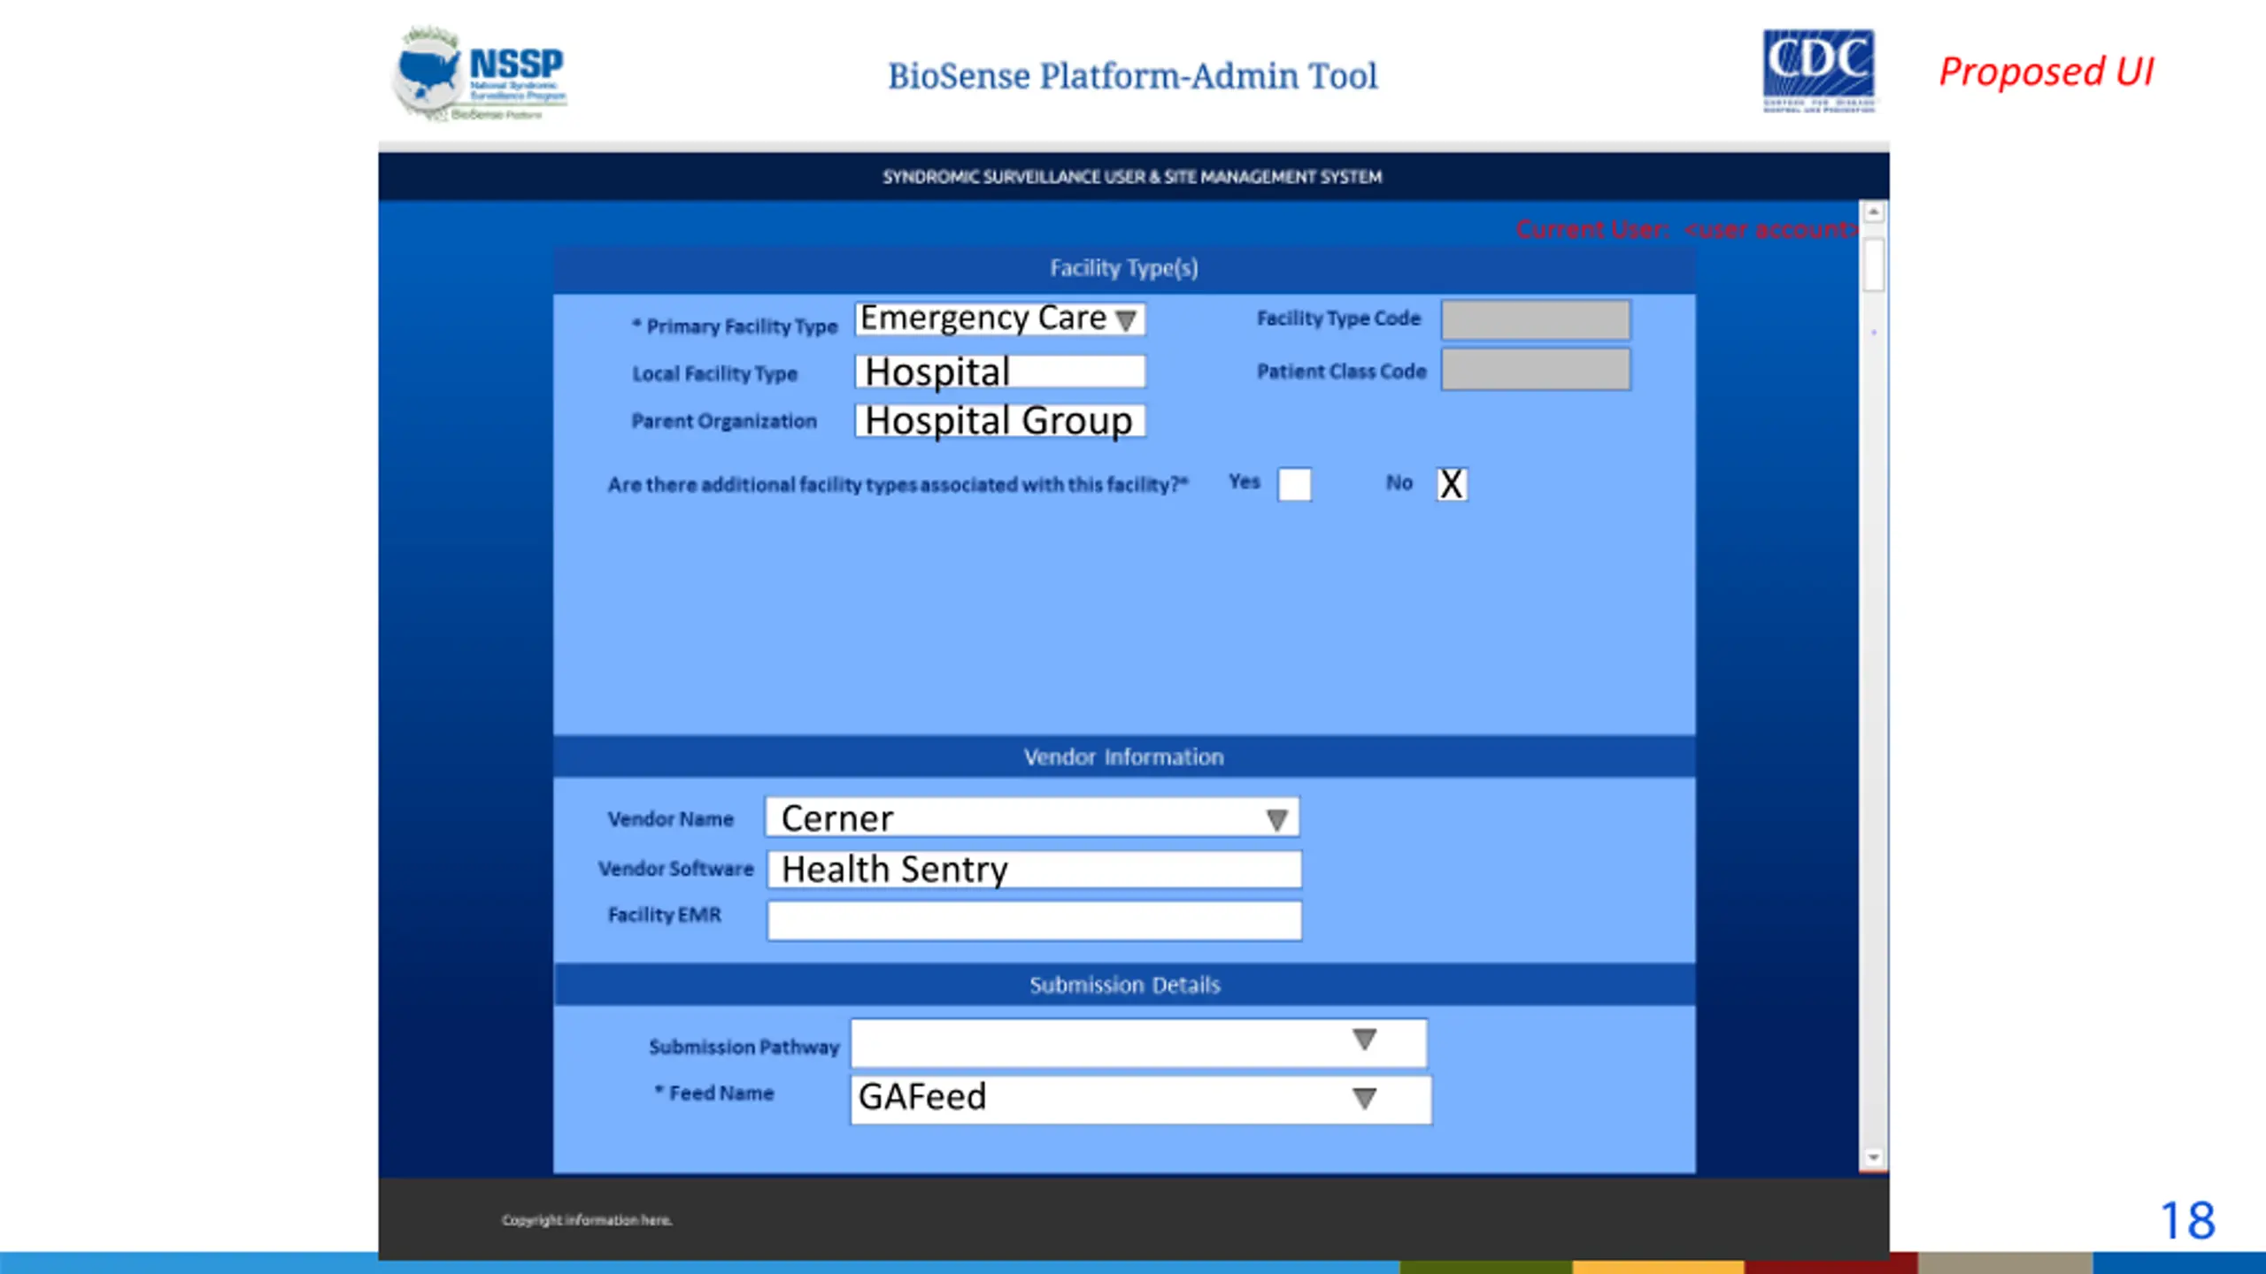Click the scrollbar down arrow
Screen dimensions: 2266x1274
1873,1157
